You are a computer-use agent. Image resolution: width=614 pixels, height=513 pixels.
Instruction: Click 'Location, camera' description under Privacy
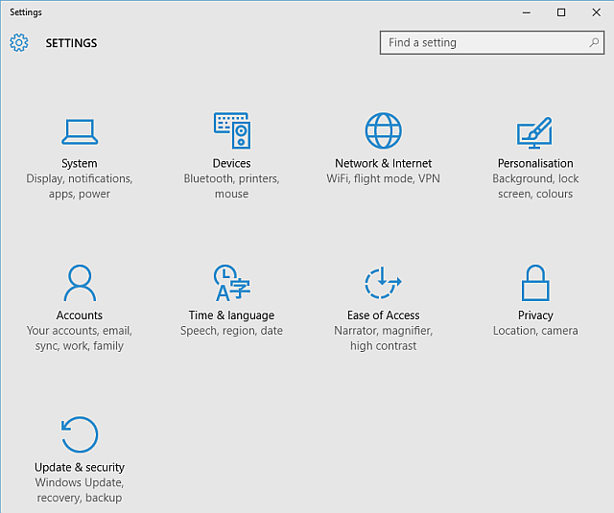(535, 331)
